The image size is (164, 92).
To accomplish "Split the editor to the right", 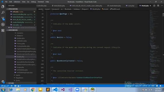I will 158,6.
